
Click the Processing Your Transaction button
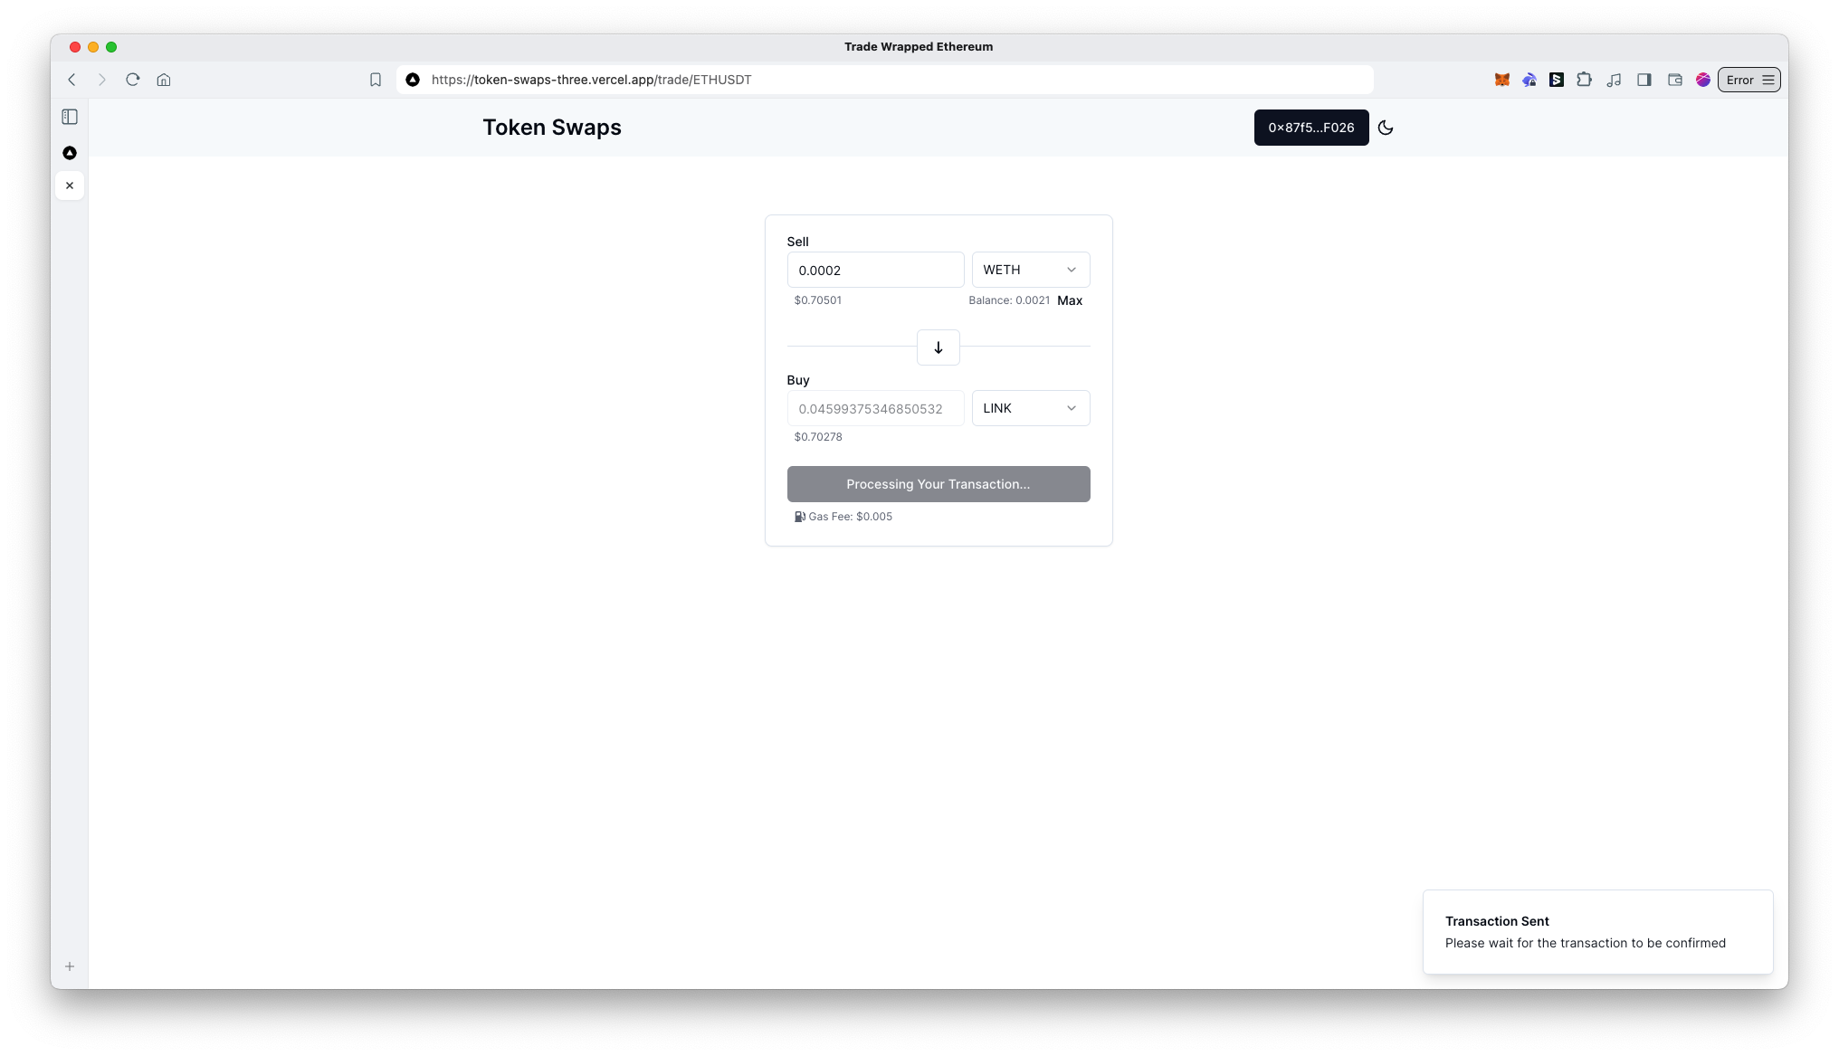point(939,484)
